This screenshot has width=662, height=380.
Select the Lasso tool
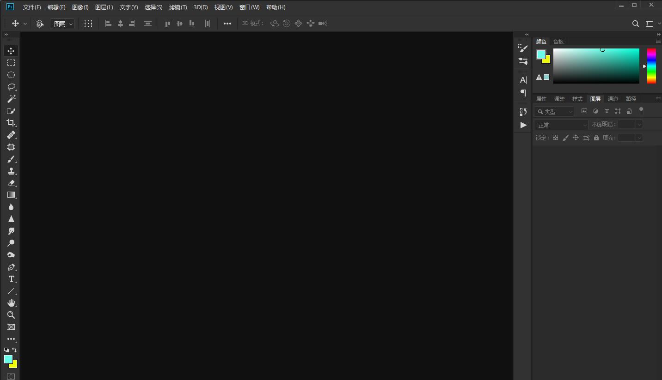tap(11, 87)
